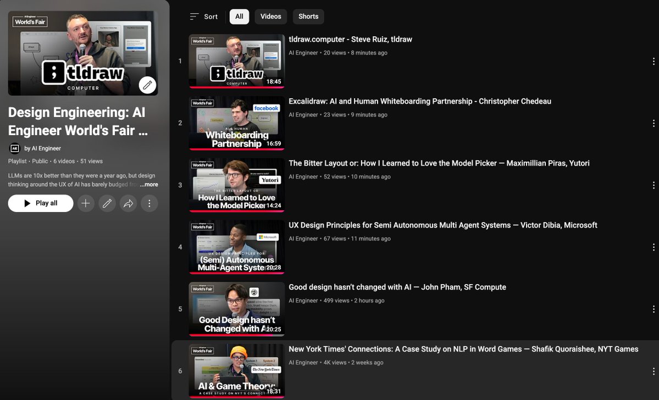Click AI Engineer under Excalidraw video
The image size is (659, 400).
(303, 115)
